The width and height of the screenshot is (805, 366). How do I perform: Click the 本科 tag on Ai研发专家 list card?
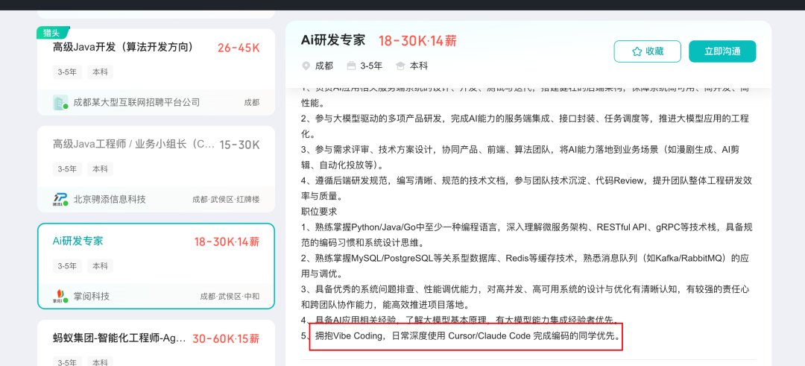tap(100, 266)
